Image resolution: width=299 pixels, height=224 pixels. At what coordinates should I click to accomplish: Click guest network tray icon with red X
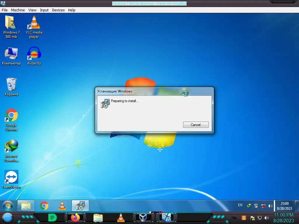(x=263, y=206)
